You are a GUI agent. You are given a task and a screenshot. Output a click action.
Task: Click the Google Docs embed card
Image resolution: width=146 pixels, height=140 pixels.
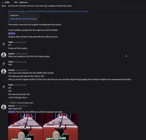click(x=24, y=18)
